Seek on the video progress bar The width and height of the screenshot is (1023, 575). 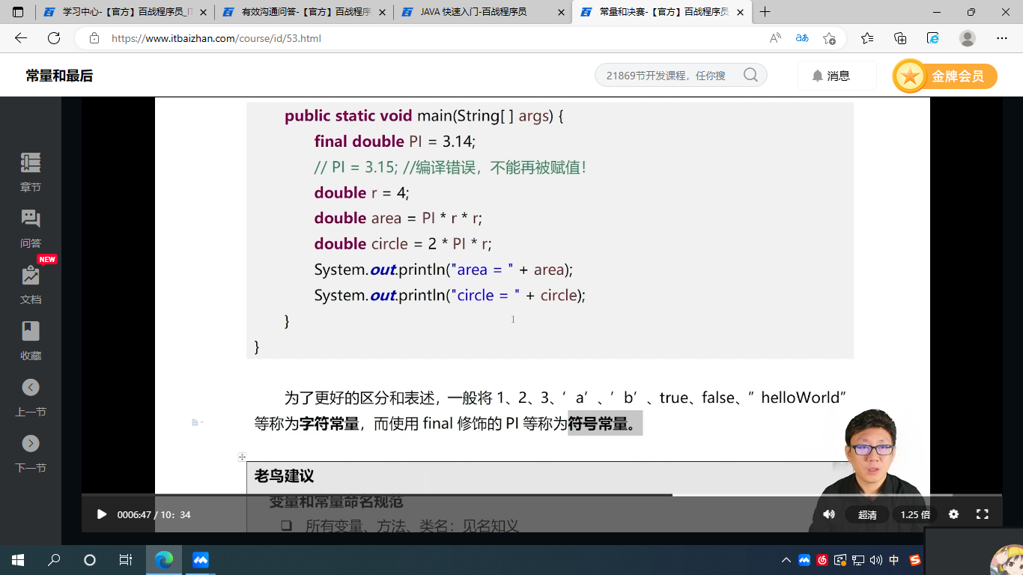pyautogui.click(x=541, y=495)
